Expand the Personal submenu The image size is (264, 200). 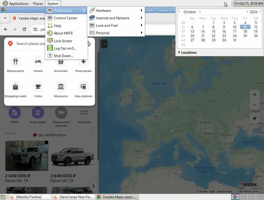[x=116, y=33]
